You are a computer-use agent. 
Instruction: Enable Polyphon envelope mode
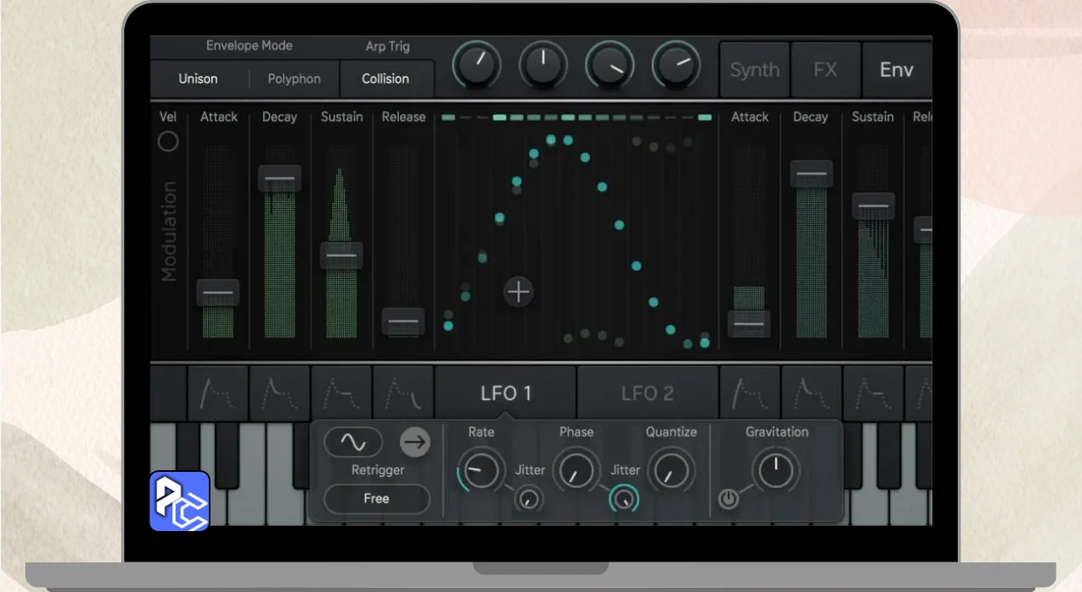294,79
